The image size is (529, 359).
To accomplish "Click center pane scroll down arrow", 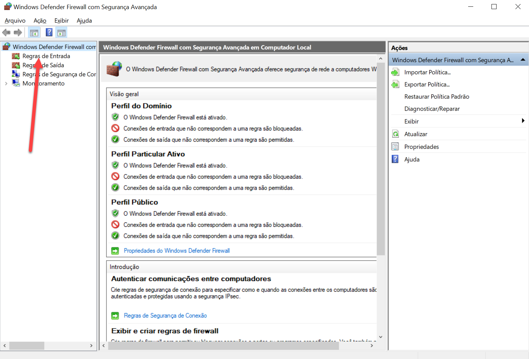I will coord(381,337).
